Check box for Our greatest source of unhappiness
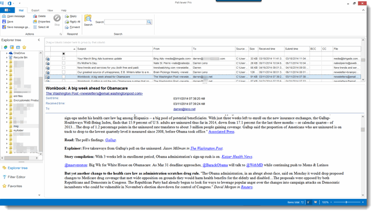This screenshot has height=214, width=375. pos(64,72)
